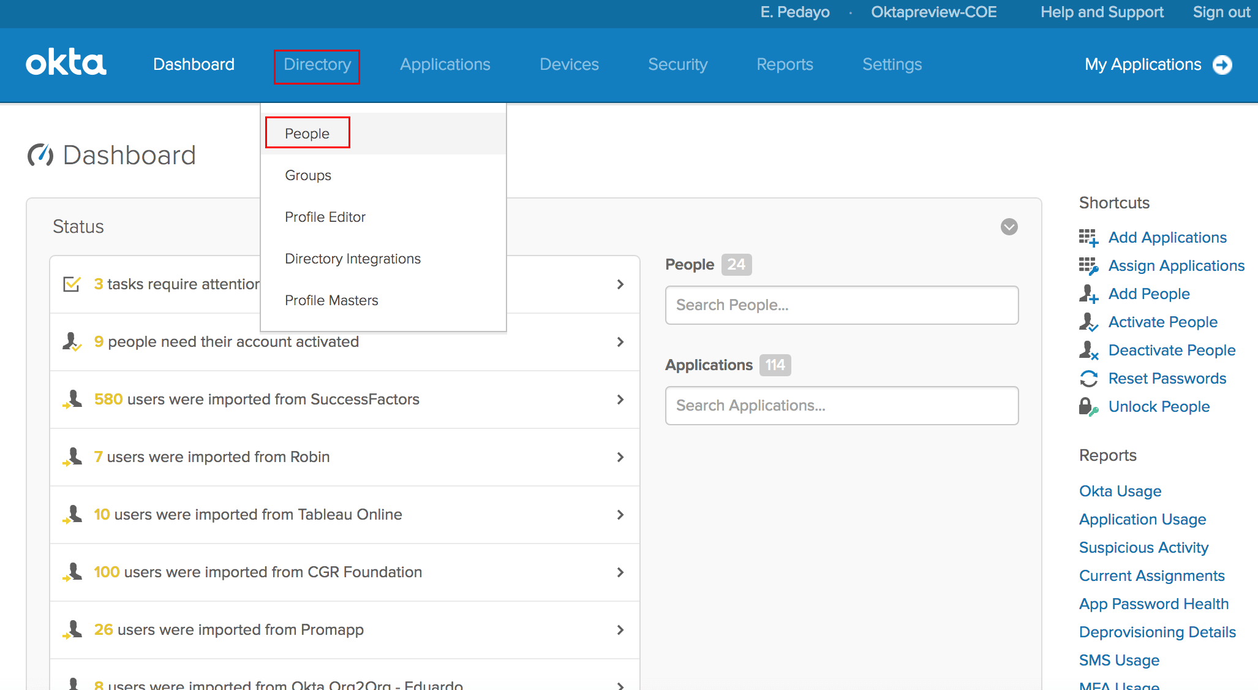Click the Deactivate People icon
Image resolution: width=1258 pixels, height=690 pixels.
(1088, 351)
